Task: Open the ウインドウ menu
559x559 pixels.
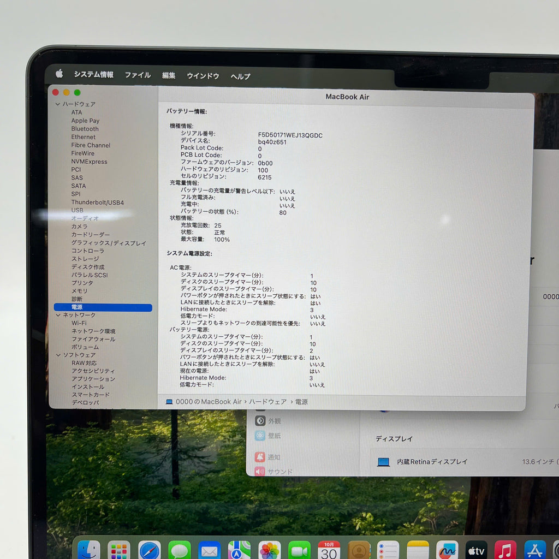Action: (203, 76)
